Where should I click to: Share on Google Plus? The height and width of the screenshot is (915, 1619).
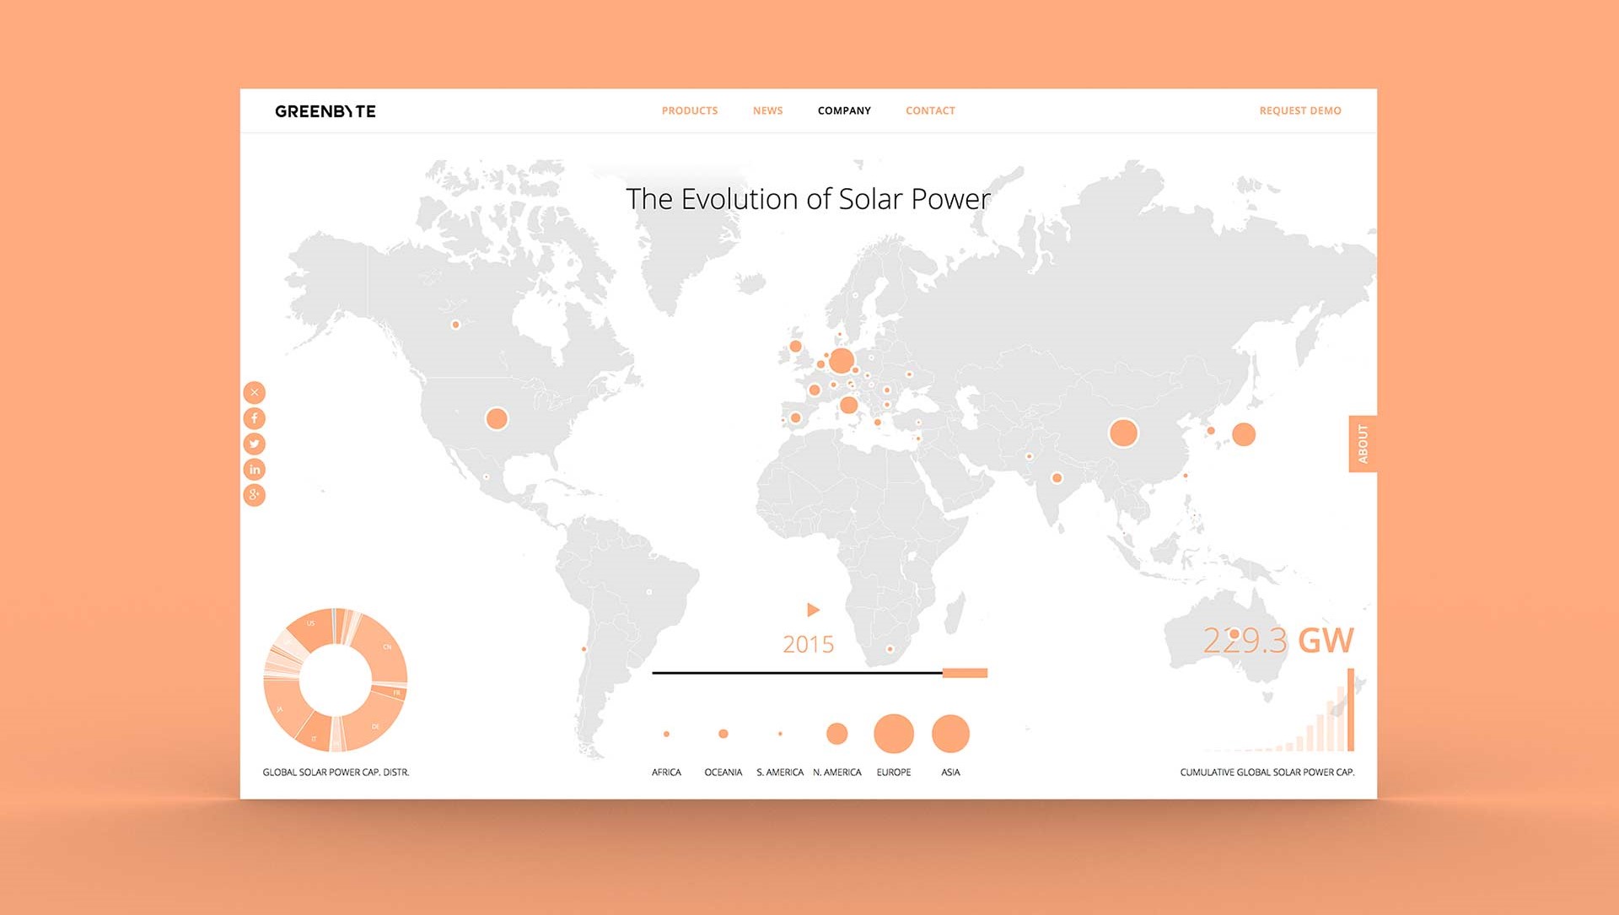(x=255, y=495)
